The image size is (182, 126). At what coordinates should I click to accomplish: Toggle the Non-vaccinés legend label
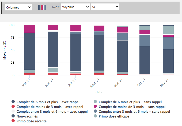tap(27, 116)
